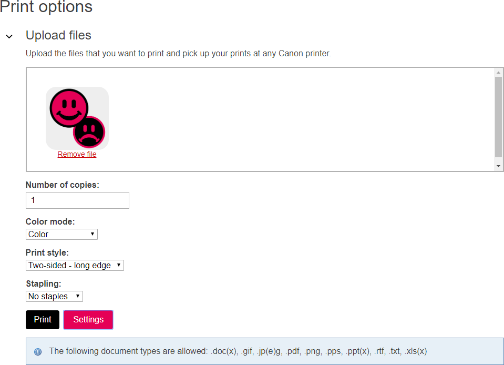504x365 pixels.
Task: Click the blue info icon
Action: point(38,351)
